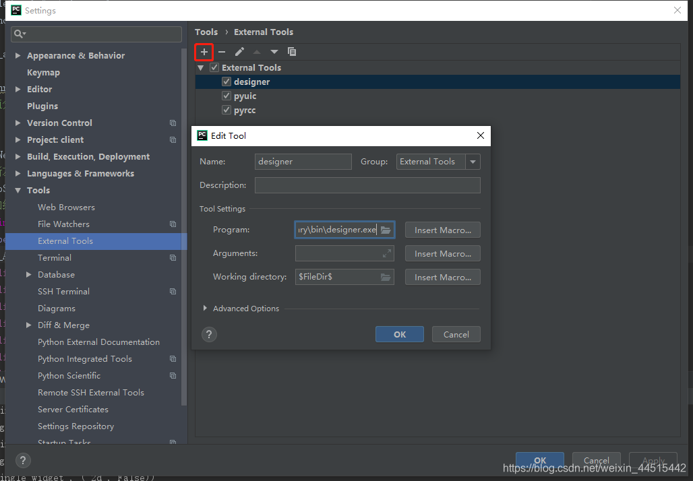Select Python External Documentation item

(98, 342)
